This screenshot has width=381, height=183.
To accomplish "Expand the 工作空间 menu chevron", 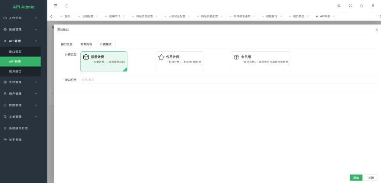I will tap(36, 18).
